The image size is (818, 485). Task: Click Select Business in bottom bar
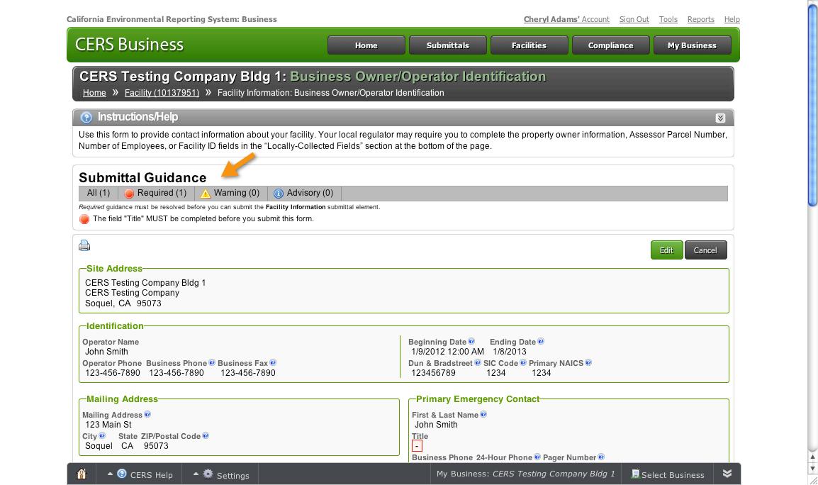pyautogui.click(x=668, y=474)
